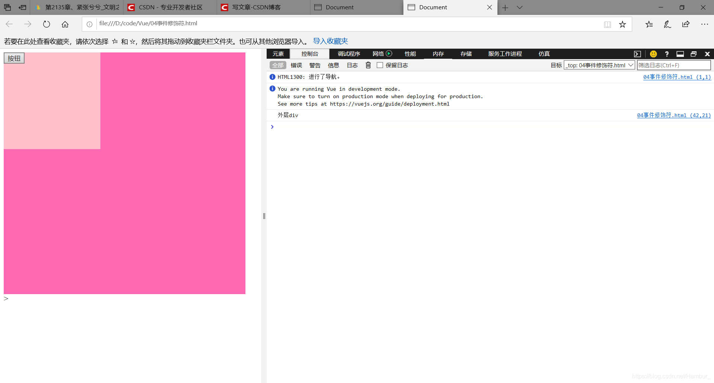Open the tab preview icon

(x=7, y=7)
